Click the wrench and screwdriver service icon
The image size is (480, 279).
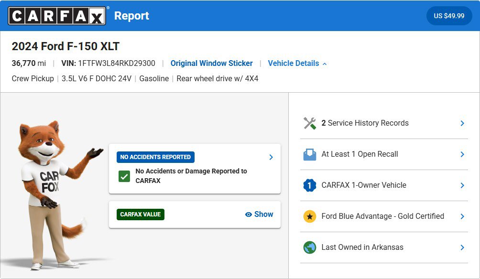tap(309, 123)
